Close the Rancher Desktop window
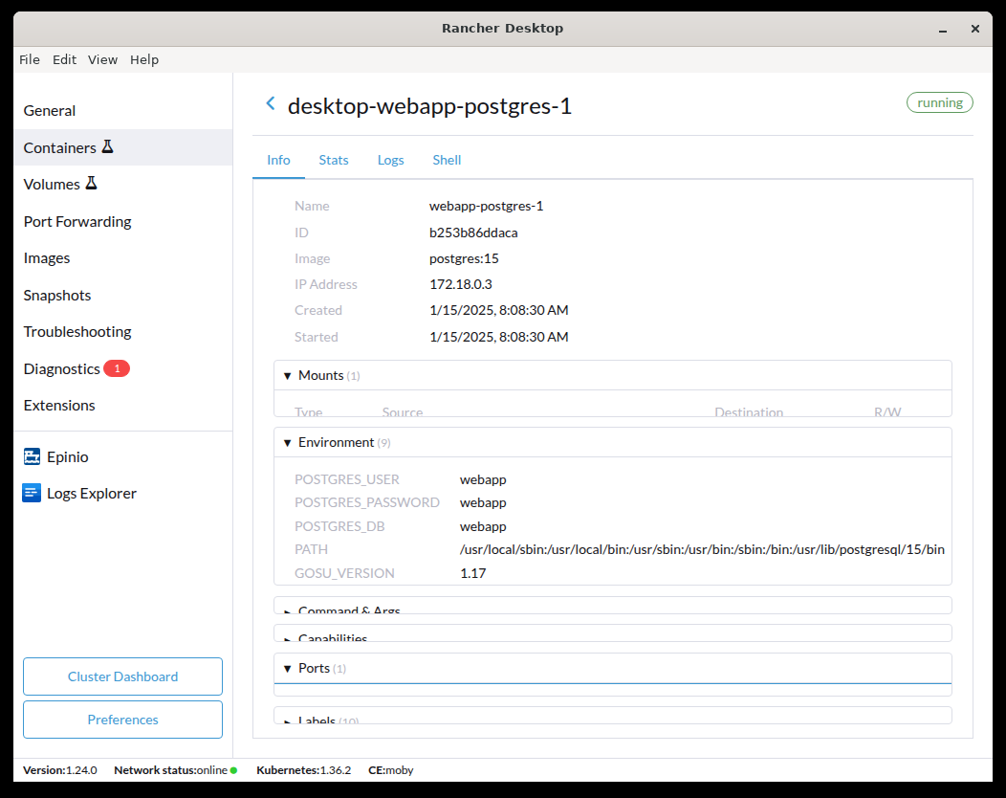The image size is (1006, 798). point(975,29)
